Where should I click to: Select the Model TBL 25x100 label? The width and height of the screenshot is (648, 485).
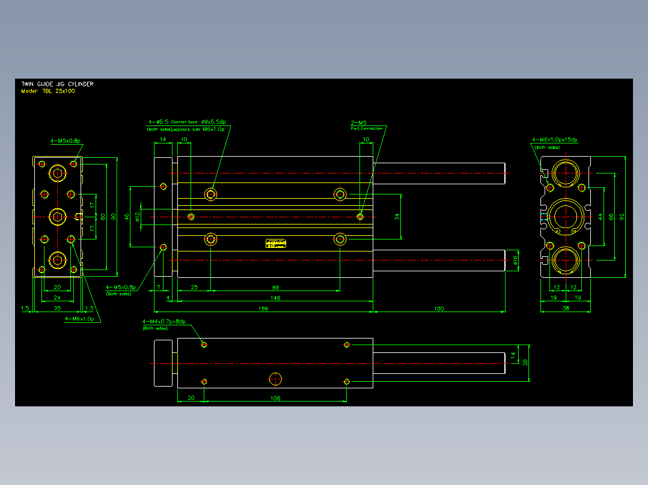click(48, 91)
